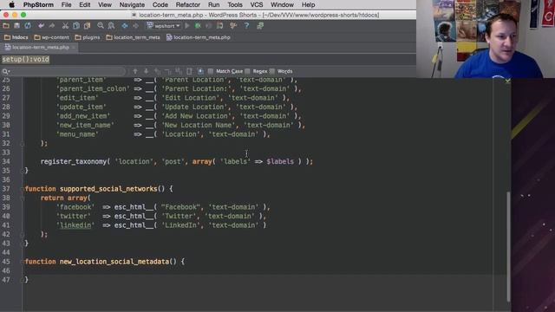Click the Paste toolbar icon

pos(87,26)
